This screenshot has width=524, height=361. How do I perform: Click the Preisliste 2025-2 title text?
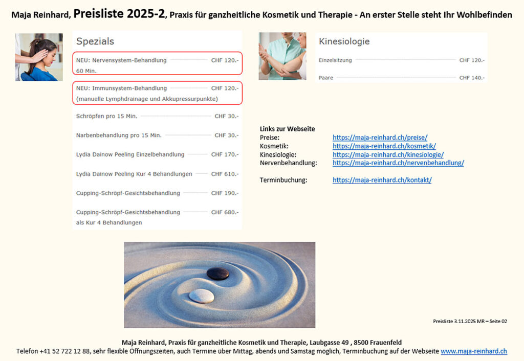[120, 14]
